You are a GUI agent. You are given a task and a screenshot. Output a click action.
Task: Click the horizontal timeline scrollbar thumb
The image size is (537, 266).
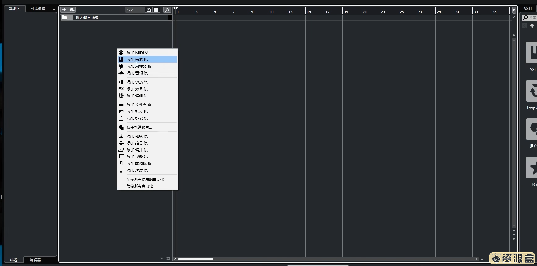196,259
